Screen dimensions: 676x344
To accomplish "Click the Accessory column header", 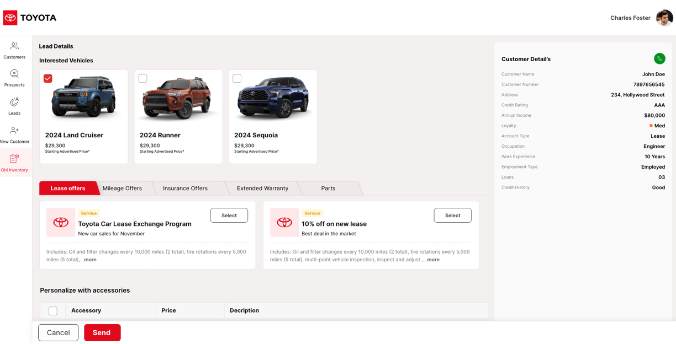I will tap(86, 310).
